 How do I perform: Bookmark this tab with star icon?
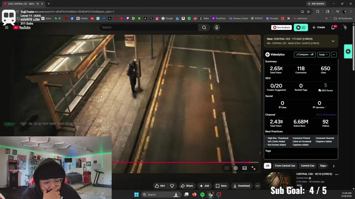[x=308, y=12]
